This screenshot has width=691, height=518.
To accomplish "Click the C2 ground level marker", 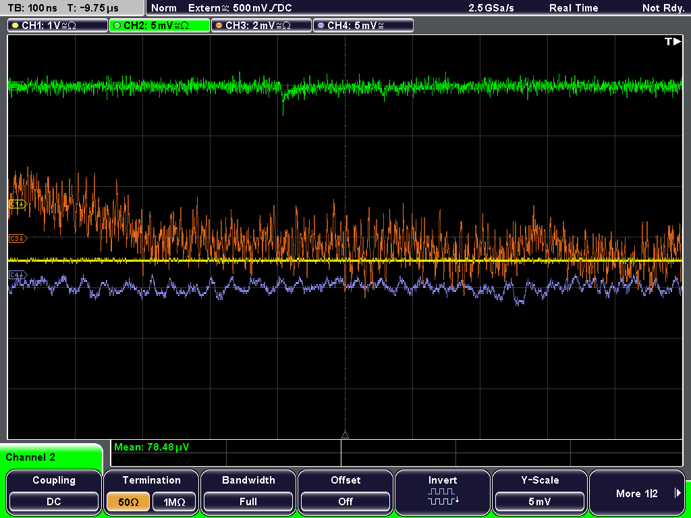I will point(18,86).
